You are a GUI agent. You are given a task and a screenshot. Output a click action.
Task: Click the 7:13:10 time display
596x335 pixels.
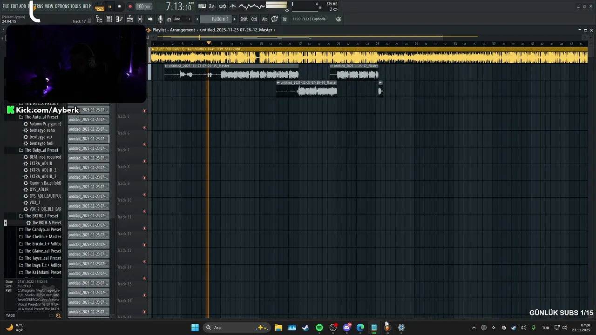point(179,7)
